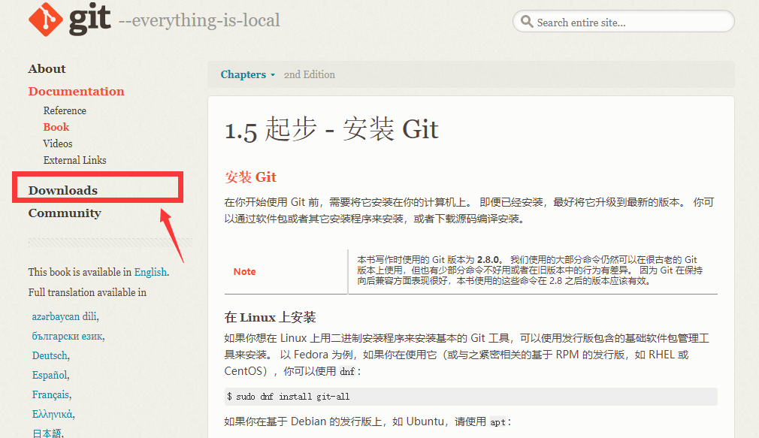Select the Deutsch translation
This screenshot has width=759, height=438.
[50, 355]
